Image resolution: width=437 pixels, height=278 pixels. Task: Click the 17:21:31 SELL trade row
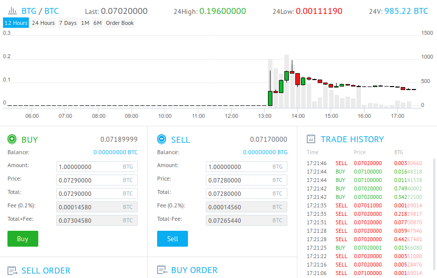(x=364, y=222)
